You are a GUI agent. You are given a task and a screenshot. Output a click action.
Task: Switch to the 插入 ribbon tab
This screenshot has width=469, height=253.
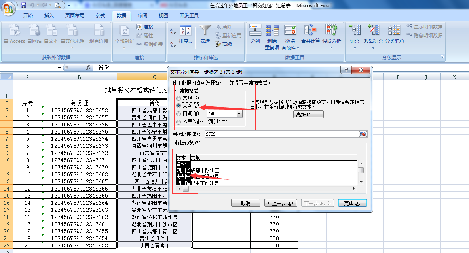click(x=49, y=15)
